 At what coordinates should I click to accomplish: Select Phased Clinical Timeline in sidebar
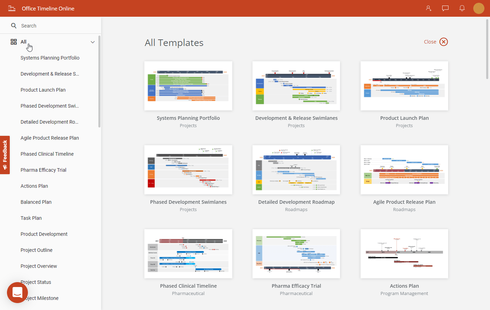click(x=47, y=154)
